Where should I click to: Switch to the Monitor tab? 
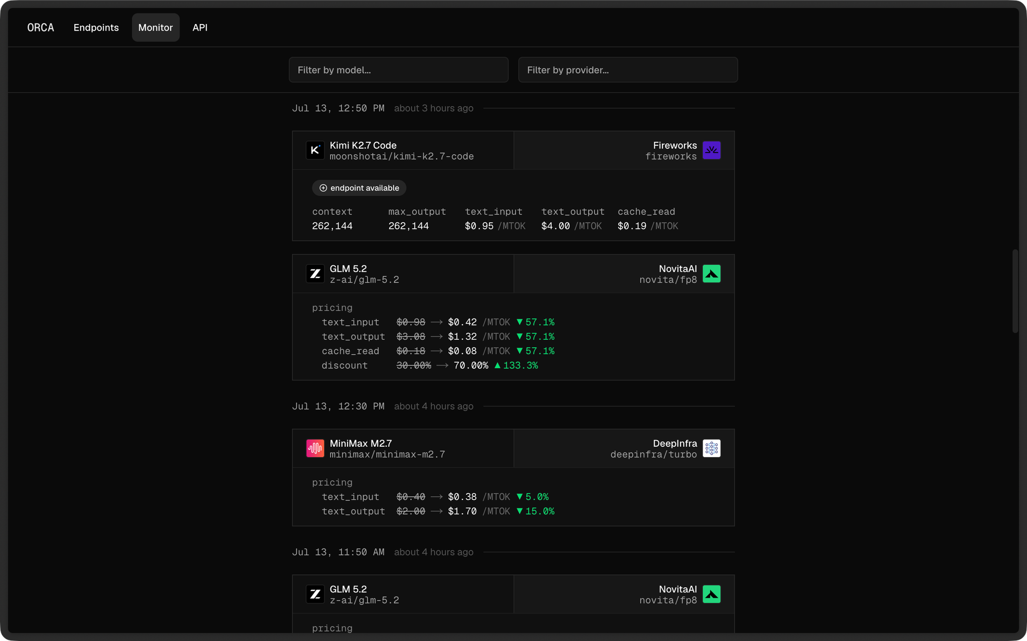(155, 28)
